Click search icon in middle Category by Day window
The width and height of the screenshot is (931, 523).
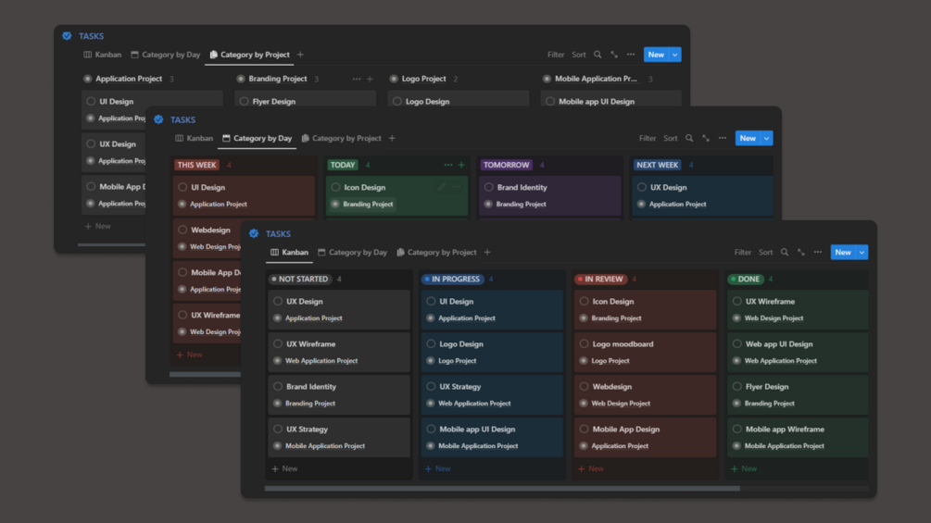(689, 138)
